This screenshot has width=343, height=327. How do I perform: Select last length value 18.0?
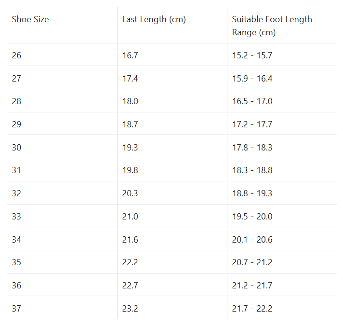tap(130, 101)
